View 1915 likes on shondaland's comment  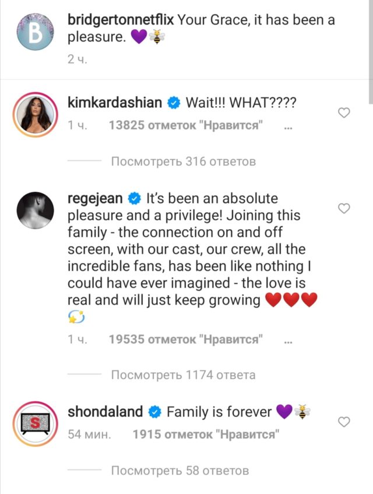(x=204, y=435)
